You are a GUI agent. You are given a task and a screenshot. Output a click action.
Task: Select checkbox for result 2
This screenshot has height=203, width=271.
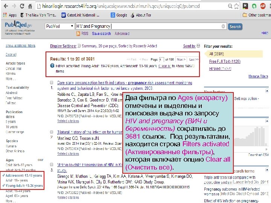52,132
